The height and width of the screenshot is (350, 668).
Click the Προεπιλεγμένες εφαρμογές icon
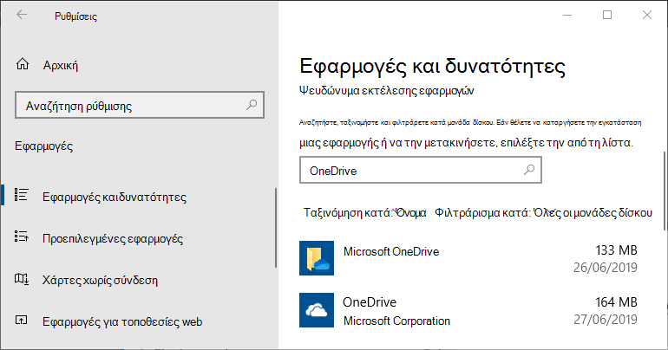click(x=22, y=237)
